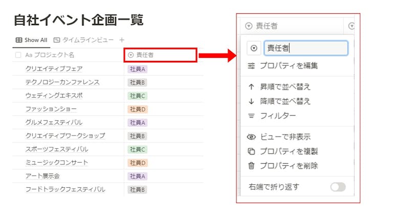Click the trash delete icon
This screenshot has width=393, height=221.
point(251,166)
